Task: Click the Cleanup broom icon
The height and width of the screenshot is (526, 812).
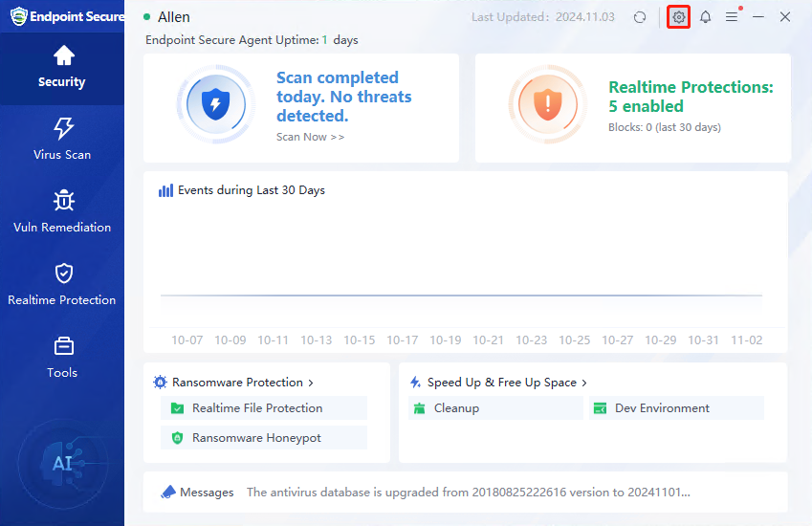Action: pyautogui.click(x=420, y=408)
